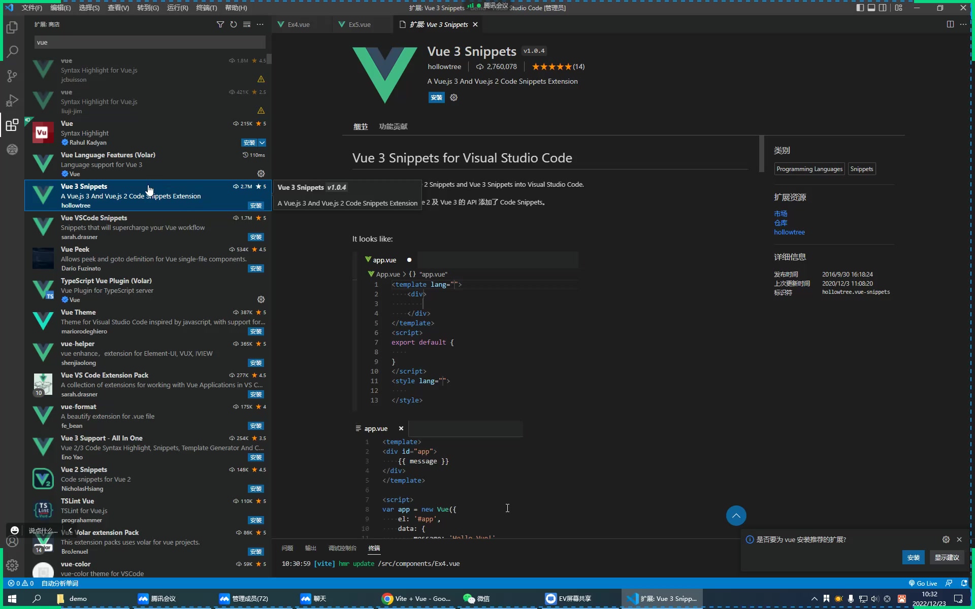Click errors and warnings status indicator
Viewport: 975px width, 609px height.
21,583
